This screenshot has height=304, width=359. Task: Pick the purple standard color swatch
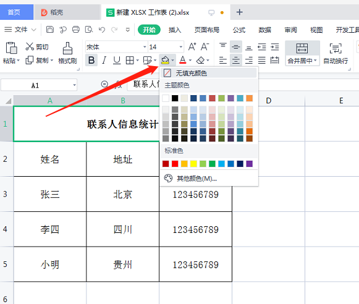coord(250,164)
